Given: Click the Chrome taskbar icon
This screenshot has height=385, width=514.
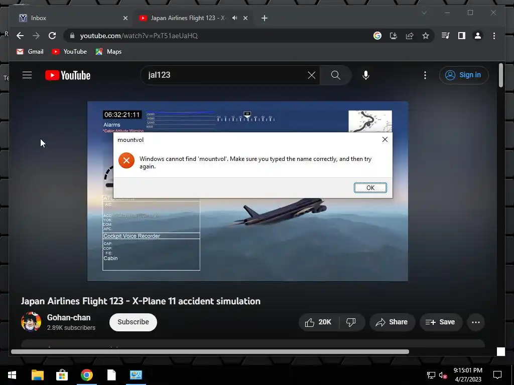Looking at the screenshot, I should click(x=86, y=375).
